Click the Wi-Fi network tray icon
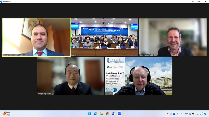 coord(187,114)
